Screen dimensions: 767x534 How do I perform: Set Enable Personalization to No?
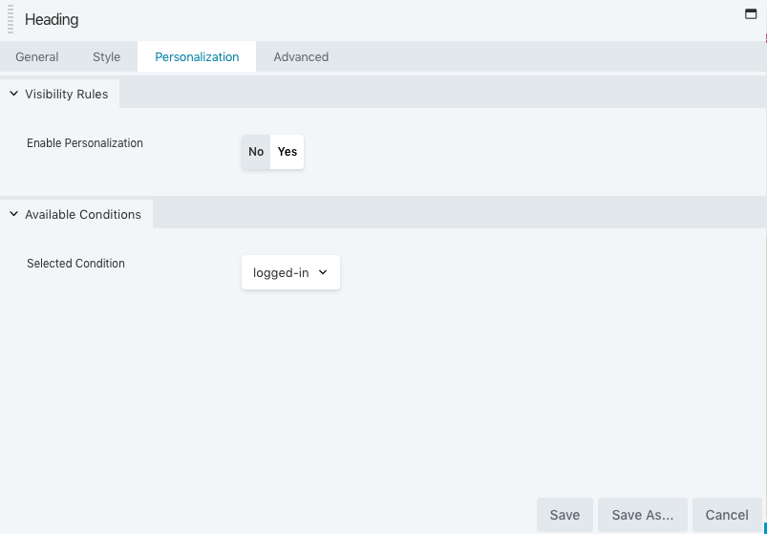tap(256, 152)
